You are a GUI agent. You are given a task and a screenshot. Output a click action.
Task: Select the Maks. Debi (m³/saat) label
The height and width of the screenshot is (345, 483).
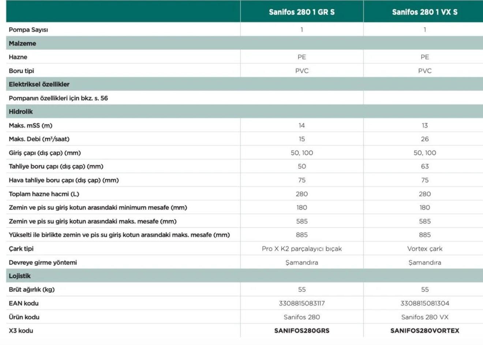point(39,139)
